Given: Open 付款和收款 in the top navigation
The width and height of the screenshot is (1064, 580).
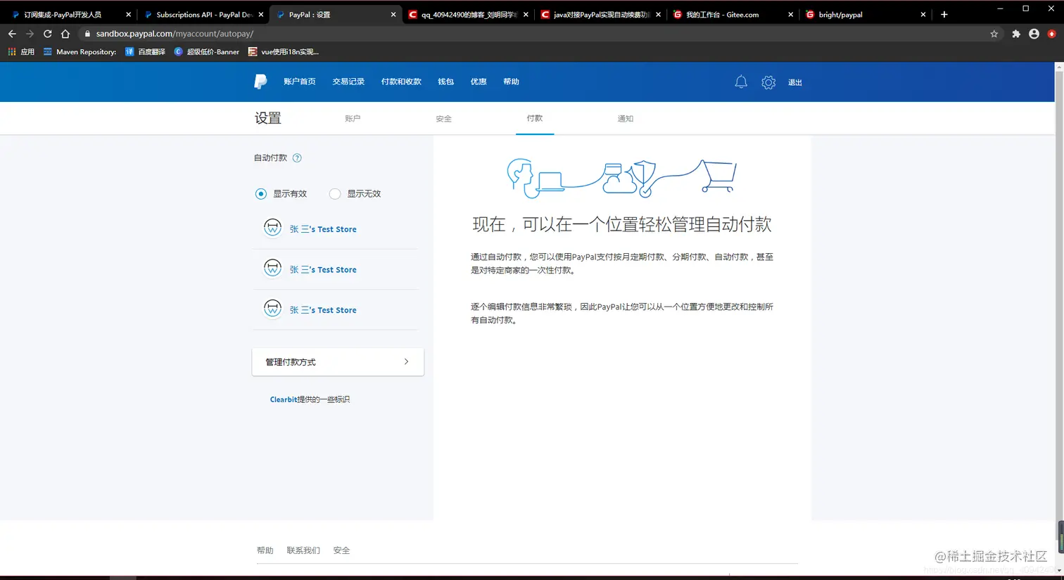Looking at the screenshot, I should 401,82.
